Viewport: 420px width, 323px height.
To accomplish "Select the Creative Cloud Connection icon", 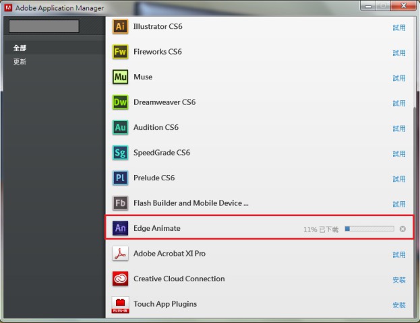I will (x=120, y=279).
